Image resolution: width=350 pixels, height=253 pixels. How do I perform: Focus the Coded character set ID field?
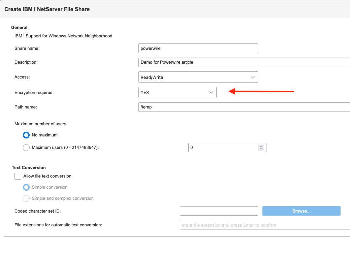[x=219, y=211]
